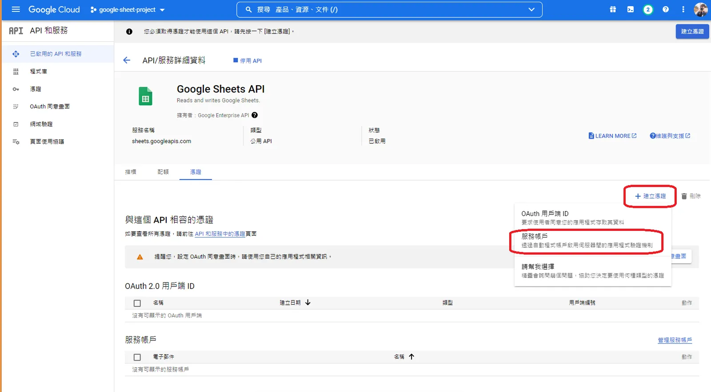Toggle select-all checkbox in 服務帳戶 table
This screenshot has height=392, width=711.
(137, 357)
